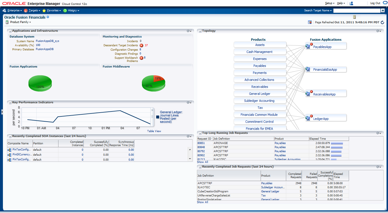Select the Cash Management product node
Image resolution: width=388 pixels, height=213 pixels.
[260, 52]
